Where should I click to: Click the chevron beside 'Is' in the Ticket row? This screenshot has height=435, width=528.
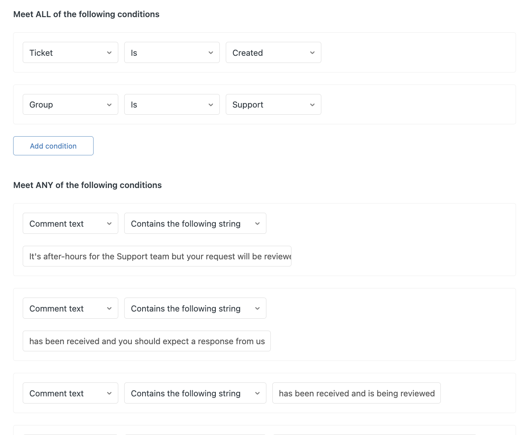[x=211, y=53]
